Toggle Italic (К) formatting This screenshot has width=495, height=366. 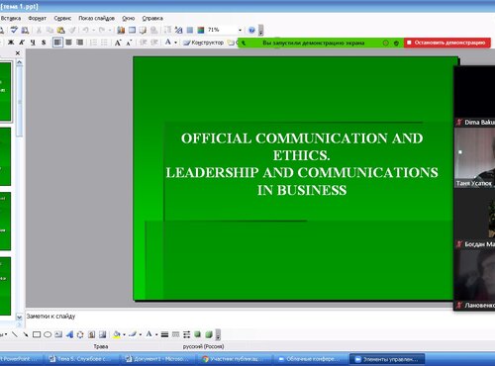(22, 43)
